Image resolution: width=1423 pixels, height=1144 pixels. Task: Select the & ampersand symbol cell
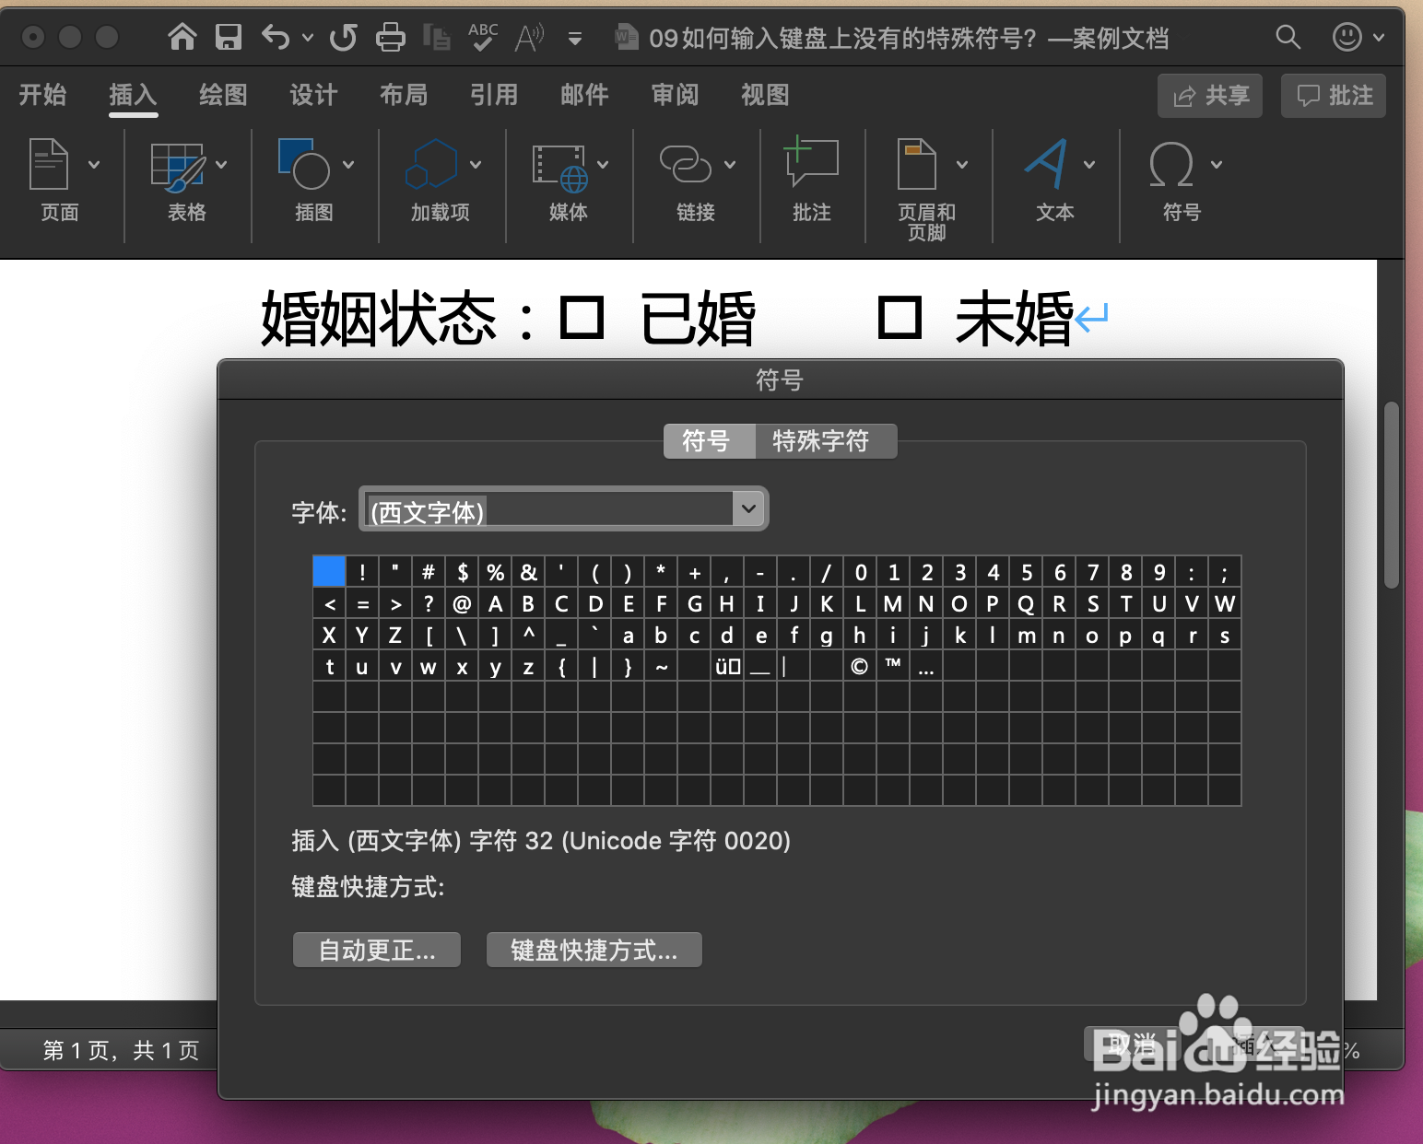(x=528, y=572)
